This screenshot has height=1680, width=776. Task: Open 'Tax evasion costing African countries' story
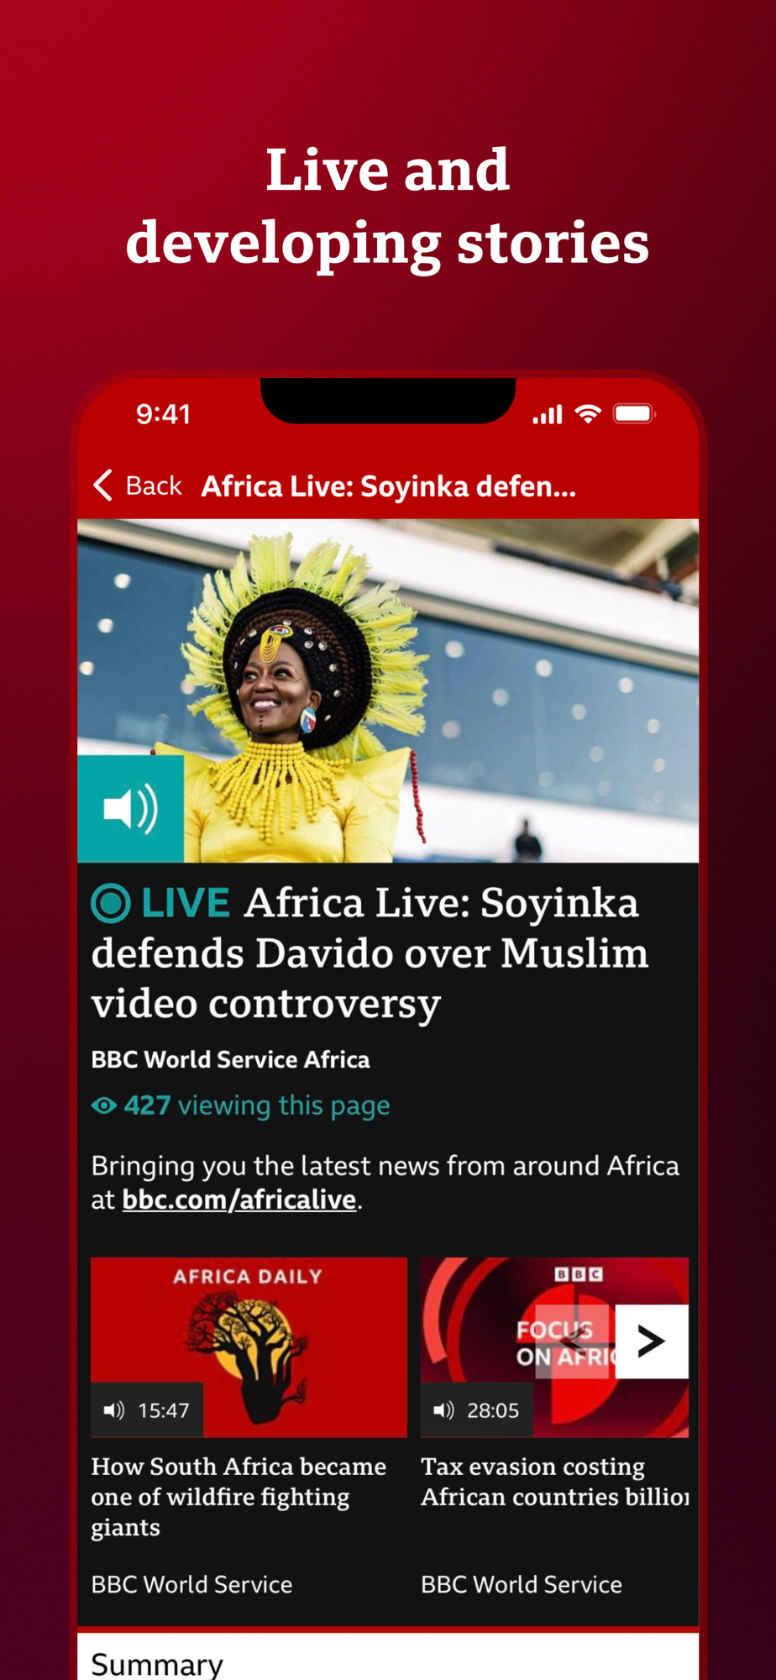[554, 1482]
